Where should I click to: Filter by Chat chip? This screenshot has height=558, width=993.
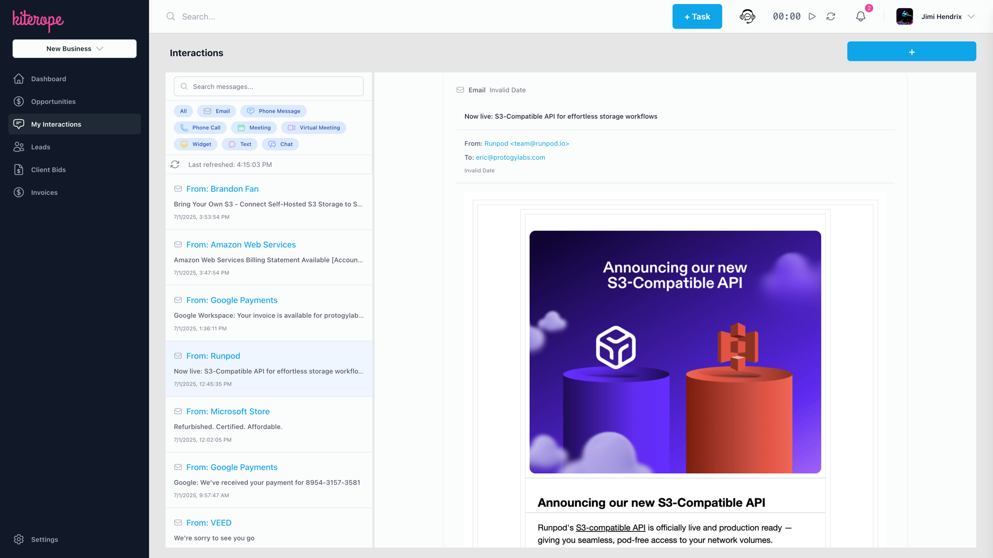[x=280, y=144]
